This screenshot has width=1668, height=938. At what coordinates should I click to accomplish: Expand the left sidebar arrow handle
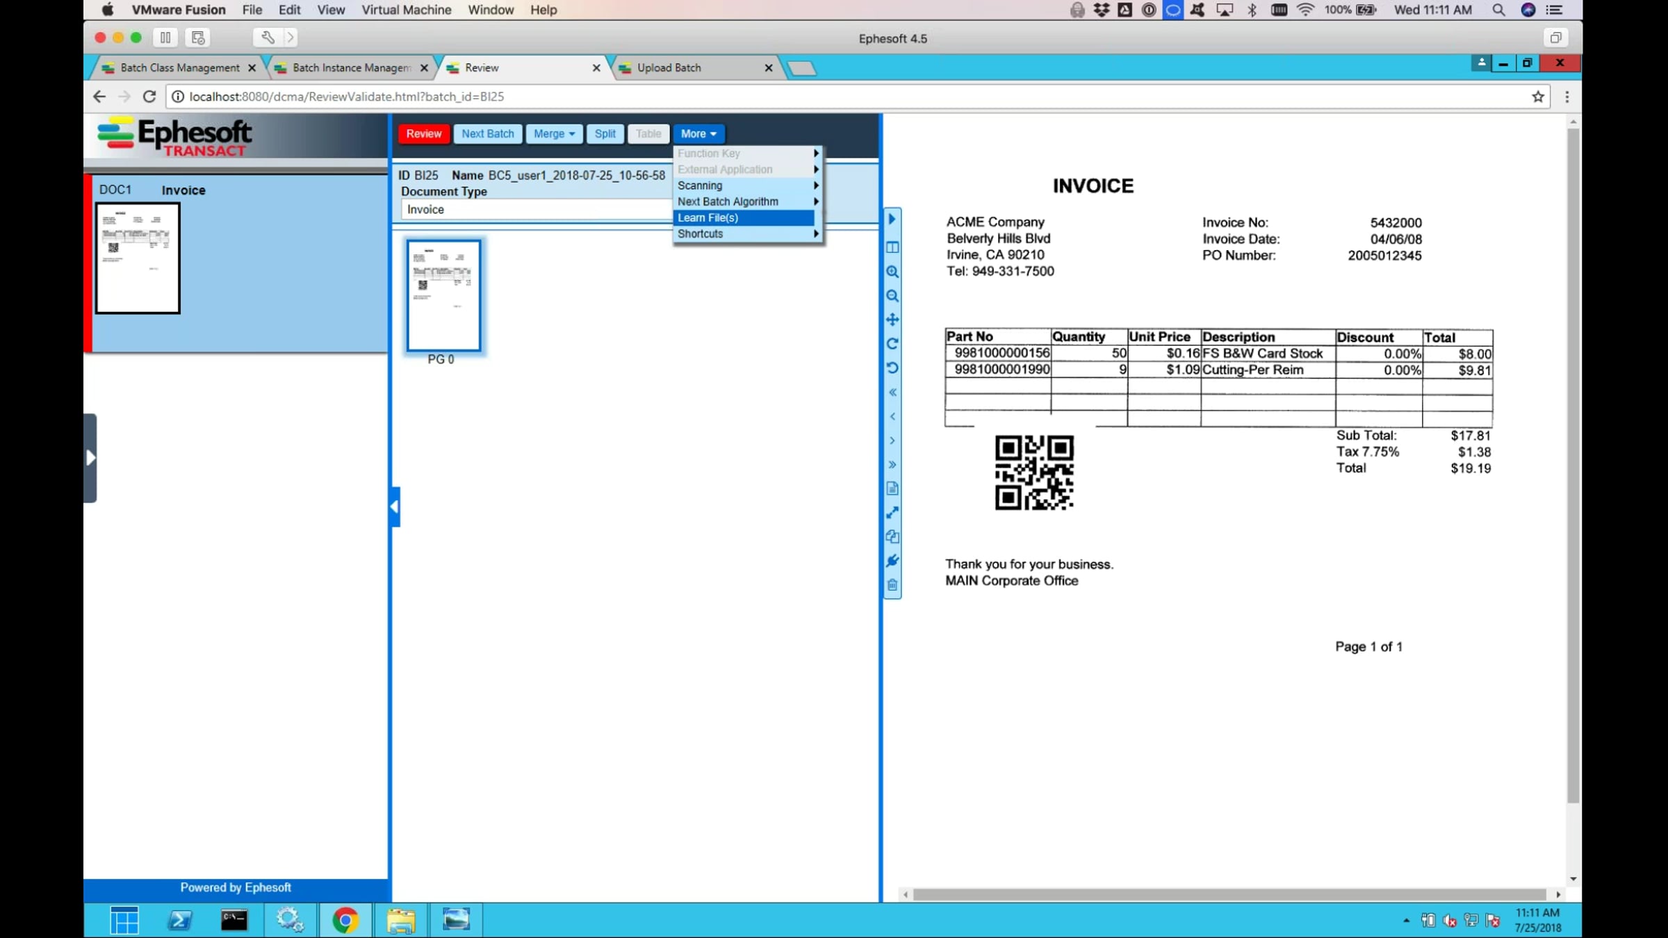tap(90, 458)
